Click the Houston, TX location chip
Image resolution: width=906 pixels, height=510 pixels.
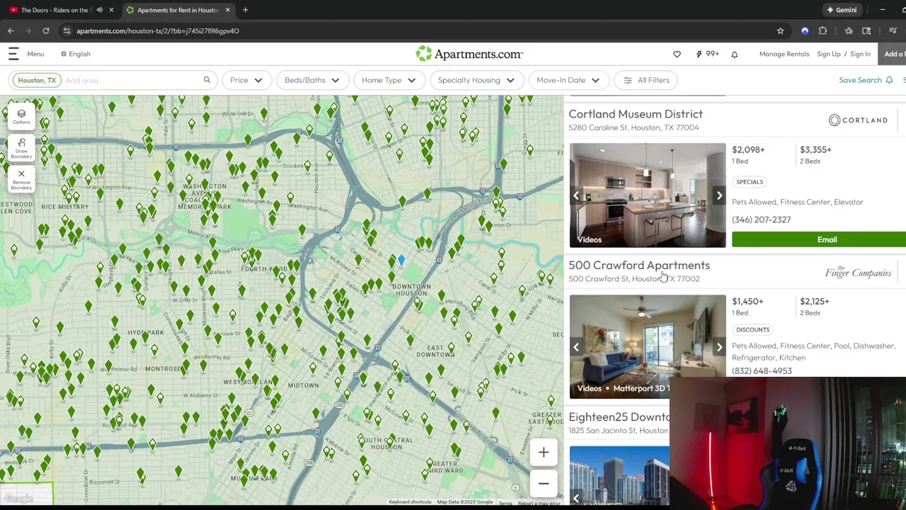coord(37,80)
